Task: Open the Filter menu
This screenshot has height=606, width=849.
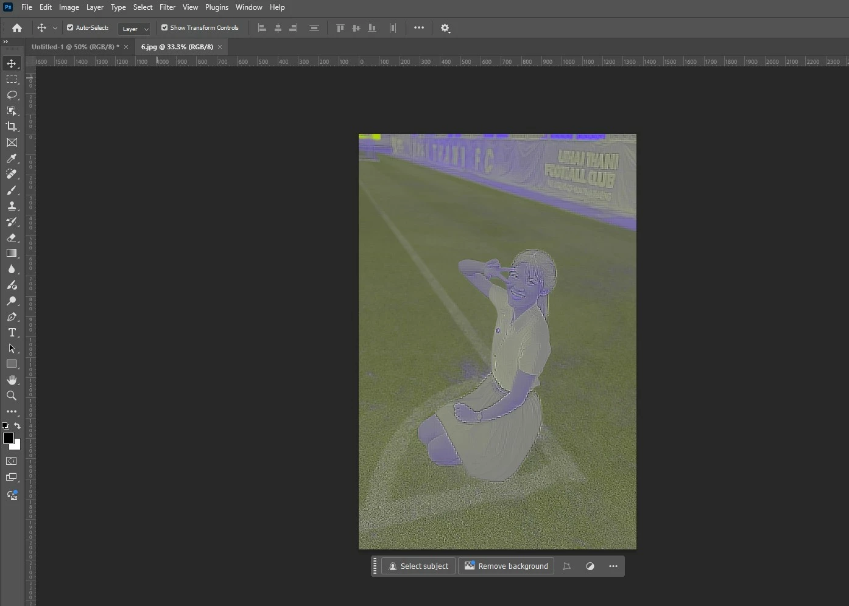Action: [x=167, y=7]
